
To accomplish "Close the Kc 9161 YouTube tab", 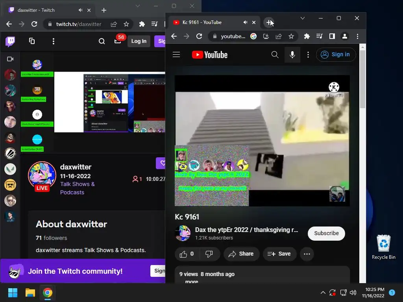I will tap(254, 22).
